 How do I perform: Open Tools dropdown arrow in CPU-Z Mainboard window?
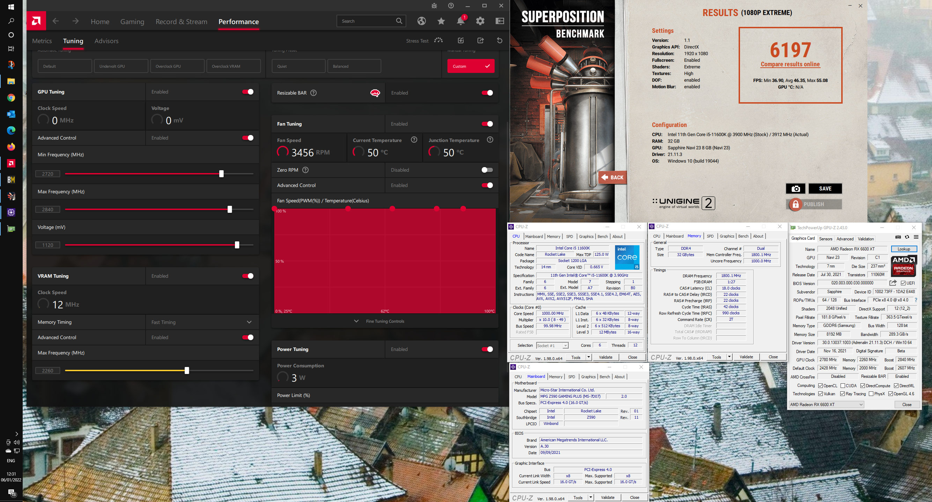coord(591,497)
